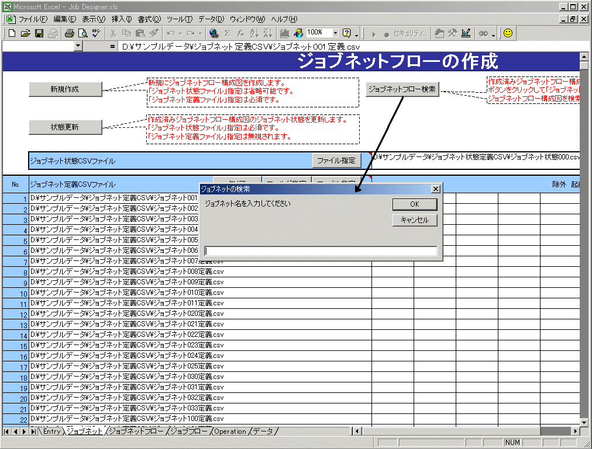Click the Microsoft Script Editor icon
This screenshot has height=449, width=592.
[x=483, y=33]
